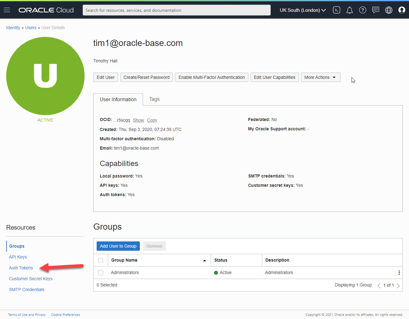Click the 'Auth tokens: Yes' capability text
The image size is (409, 319).
(117, 195)
